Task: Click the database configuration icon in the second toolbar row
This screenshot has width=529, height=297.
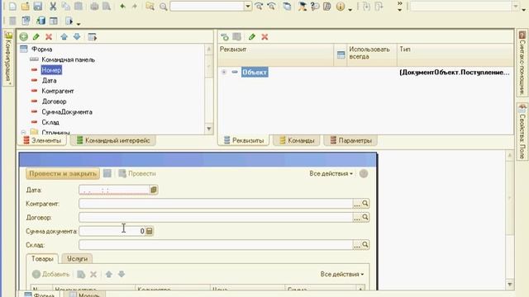Action: (x=41, y=21)
